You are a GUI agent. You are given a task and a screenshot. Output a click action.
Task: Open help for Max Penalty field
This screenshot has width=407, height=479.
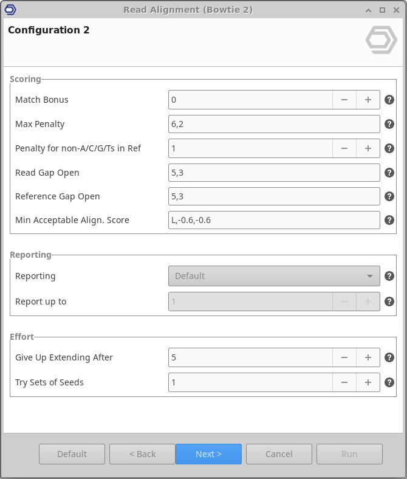[x=389, y=124]
